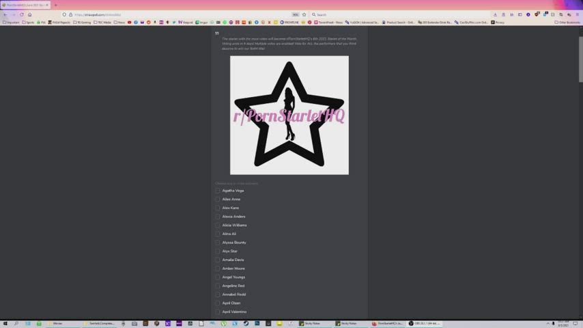Check the Alina Ali option
The image size is (583, 328).
pyautogui.click(x=218, y=234)
